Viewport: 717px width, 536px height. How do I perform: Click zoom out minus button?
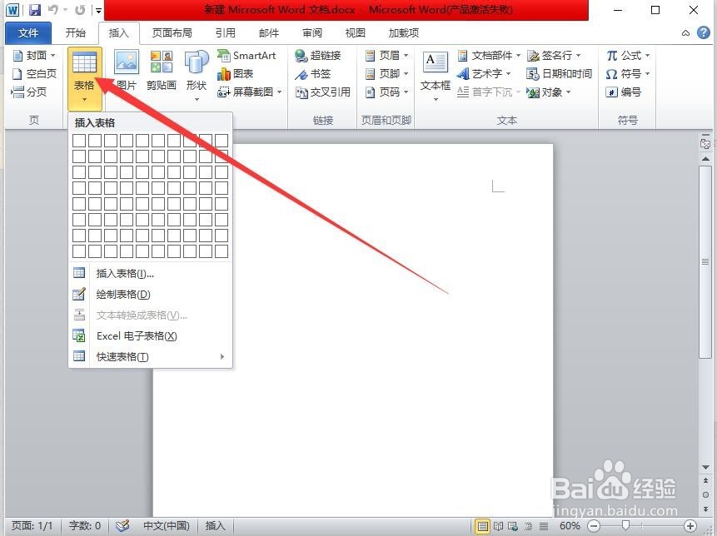click(x=594, y=526)
